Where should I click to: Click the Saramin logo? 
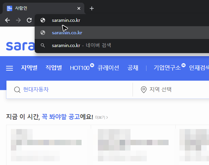[20, 46]
